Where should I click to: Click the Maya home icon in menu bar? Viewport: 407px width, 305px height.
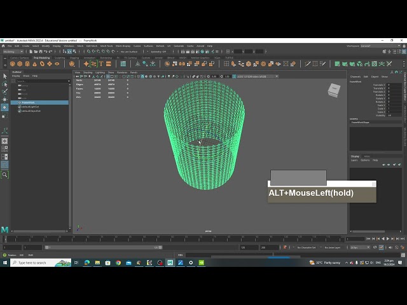[3, 46]
